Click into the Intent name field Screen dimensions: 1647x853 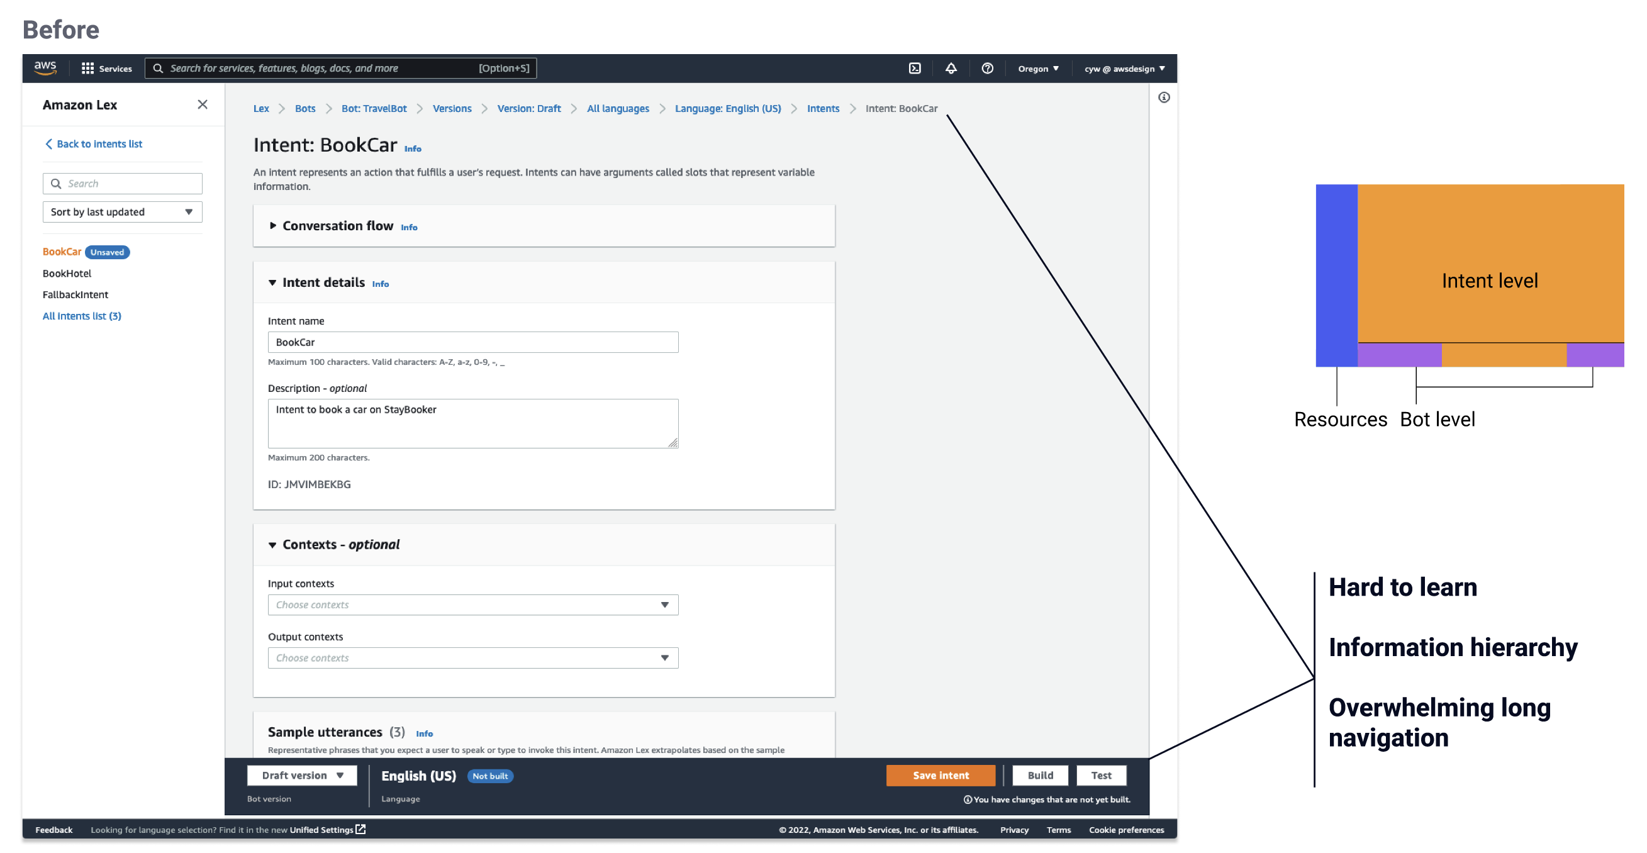[472, 342]
